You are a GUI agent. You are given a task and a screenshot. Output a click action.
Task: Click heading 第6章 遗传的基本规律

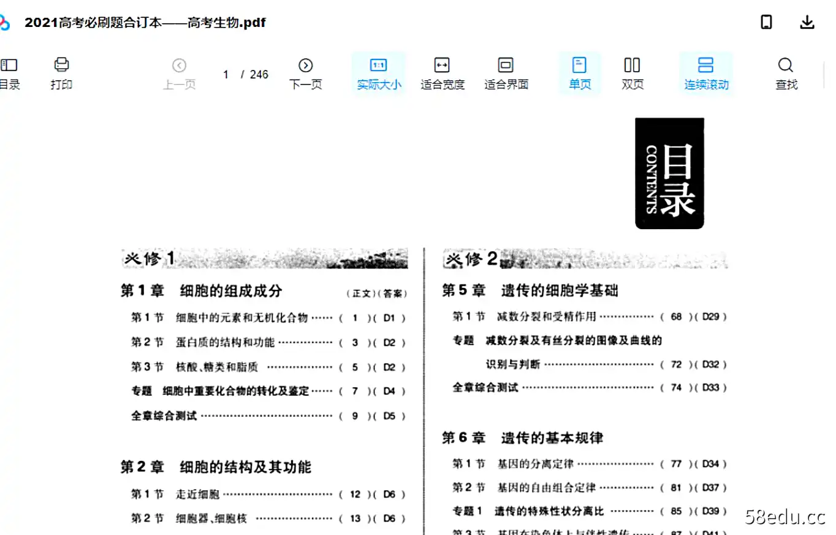523,438
